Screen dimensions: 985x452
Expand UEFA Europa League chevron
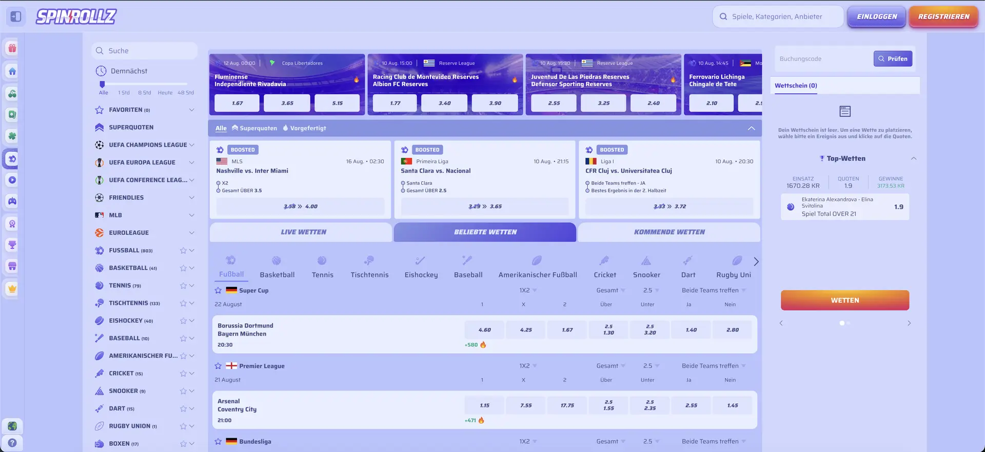pyautogui.click(x=191, y=162)
